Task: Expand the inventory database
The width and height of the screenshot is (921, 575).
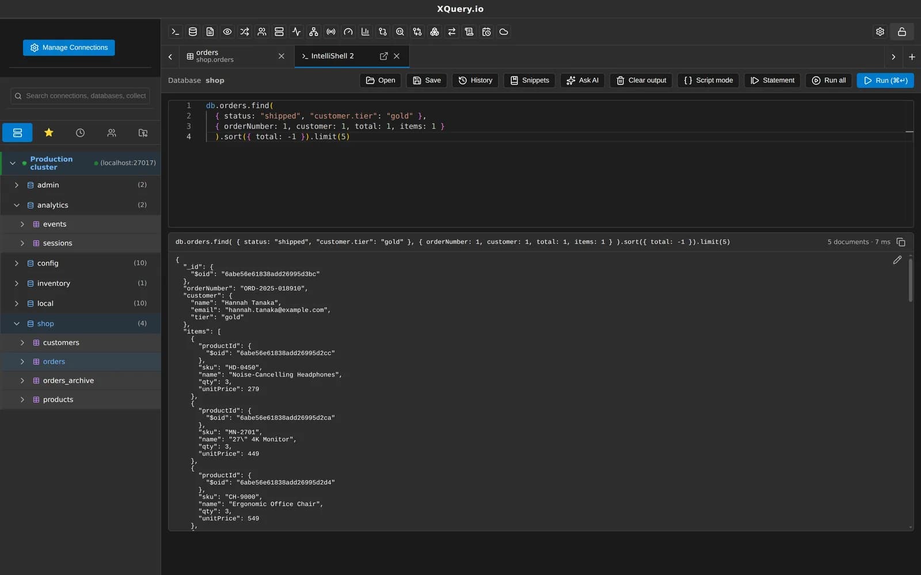Action: pyautogui.click(x=17, y=283)
